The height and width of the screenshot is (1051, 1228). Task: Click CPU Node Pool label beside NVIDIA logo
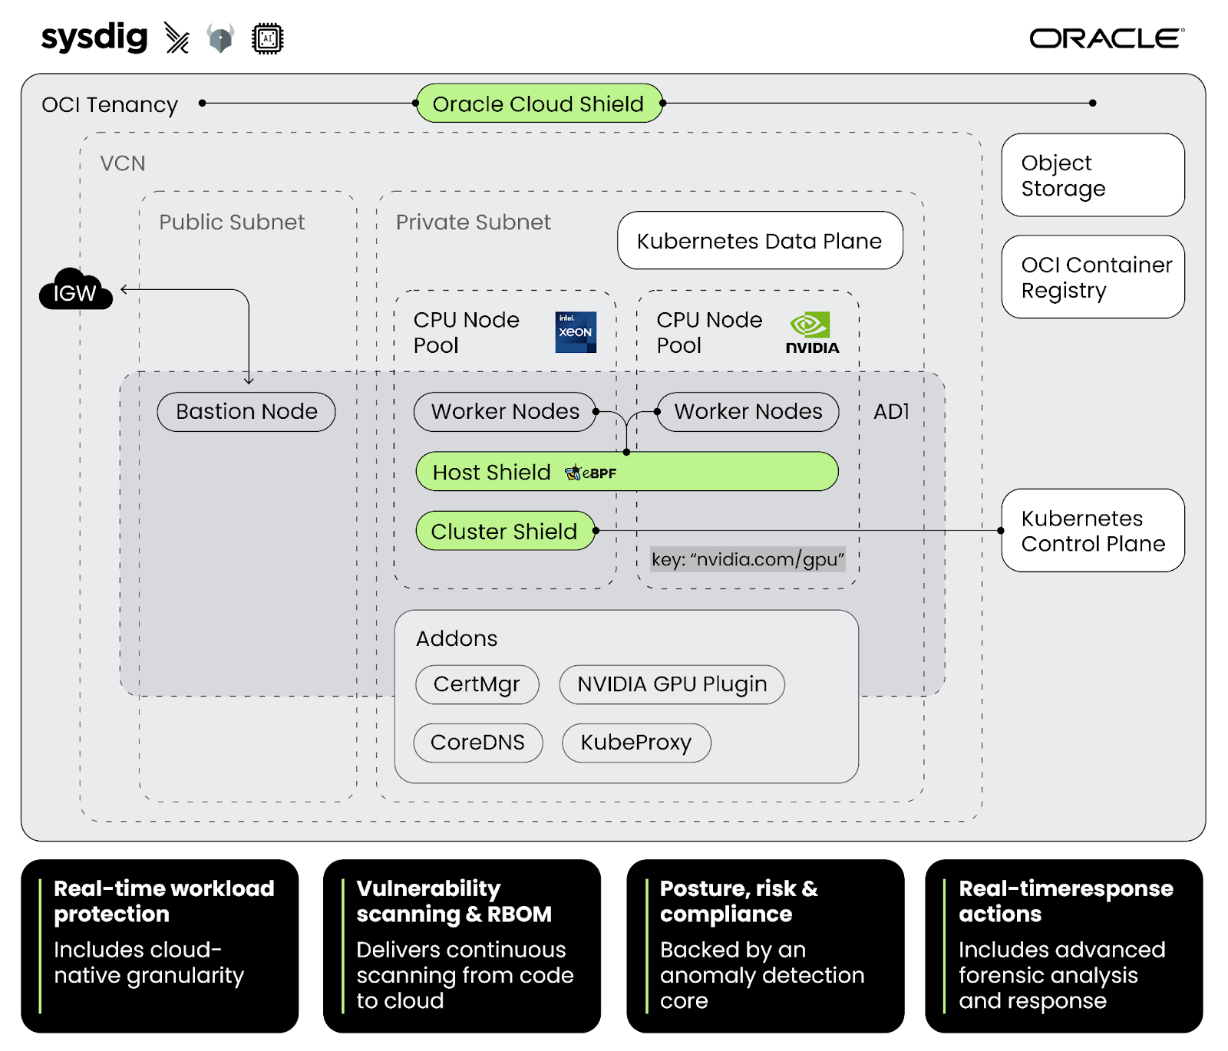pyautogui.click(x=709, y=332)
